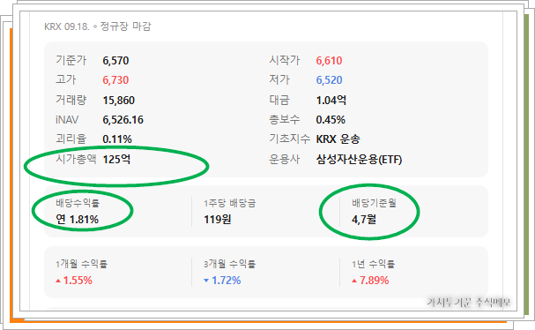Click the 저가 label

279,80
